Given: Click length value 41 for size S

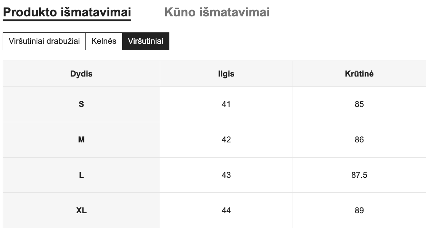Looking at the screenshot, I should tap(226, 104).
